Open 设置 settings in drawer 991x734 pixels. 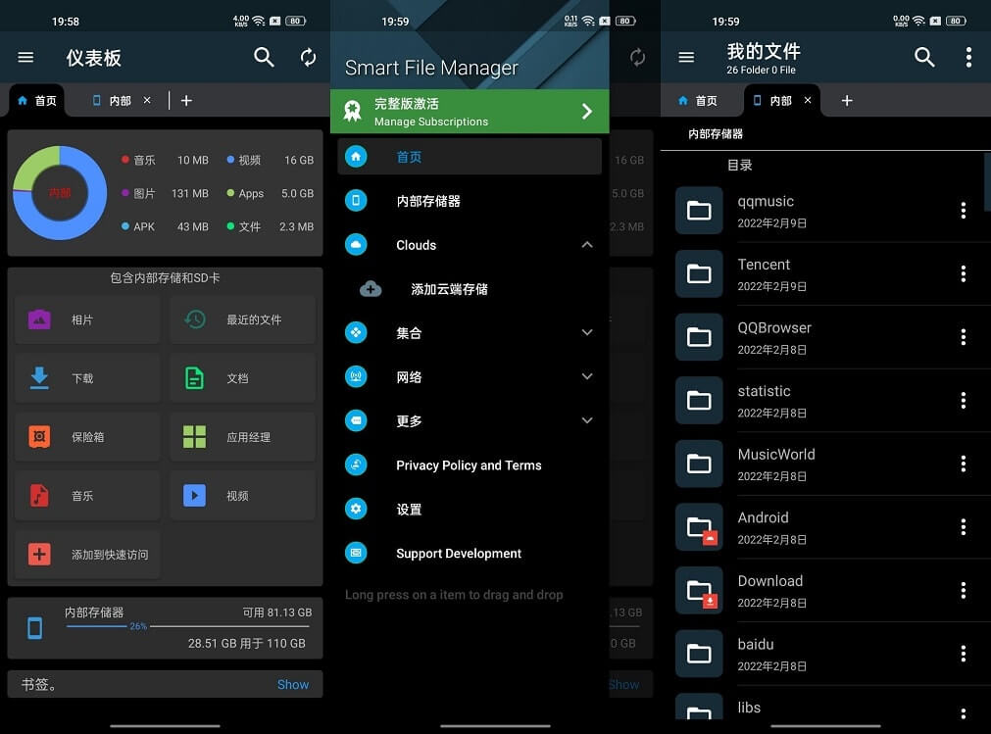pos(469,509)
